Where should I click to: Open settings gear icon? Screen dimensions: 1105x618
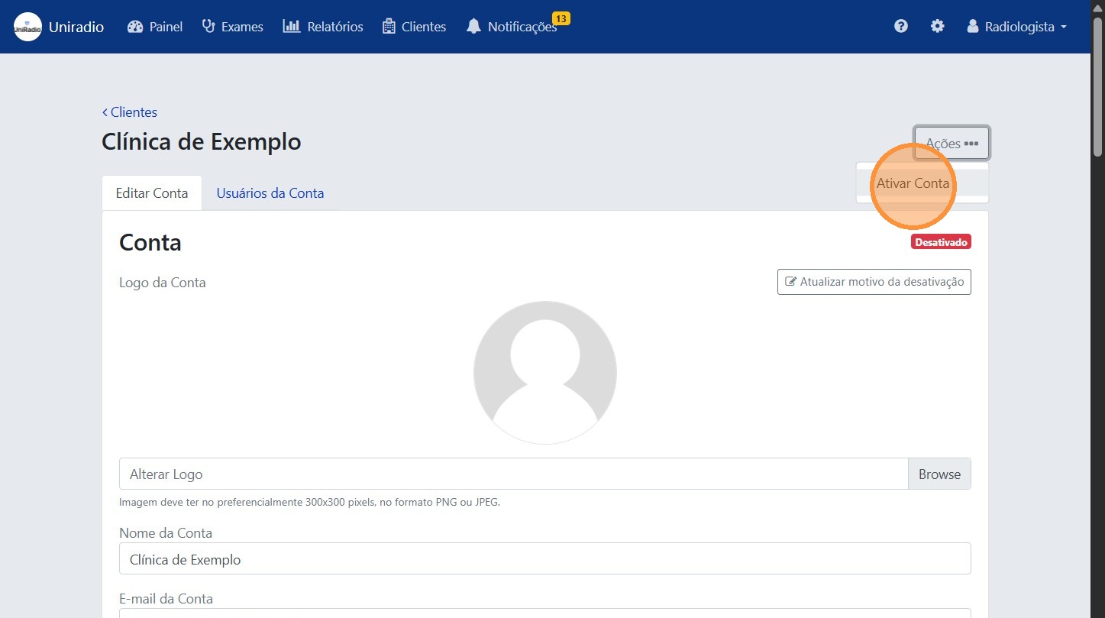(x=937, y=27)
